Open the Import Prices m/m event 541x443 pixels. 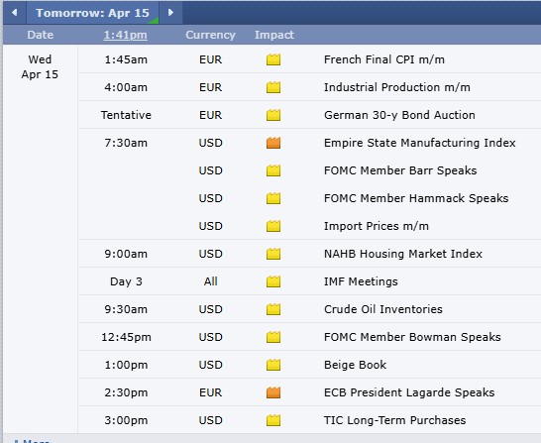[377, 226]
